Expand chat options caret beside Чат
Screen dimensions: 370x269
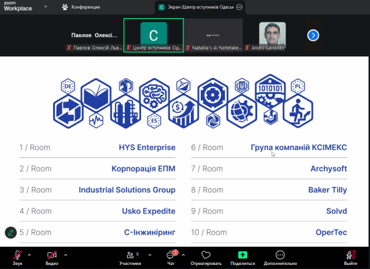coord(183,255)
